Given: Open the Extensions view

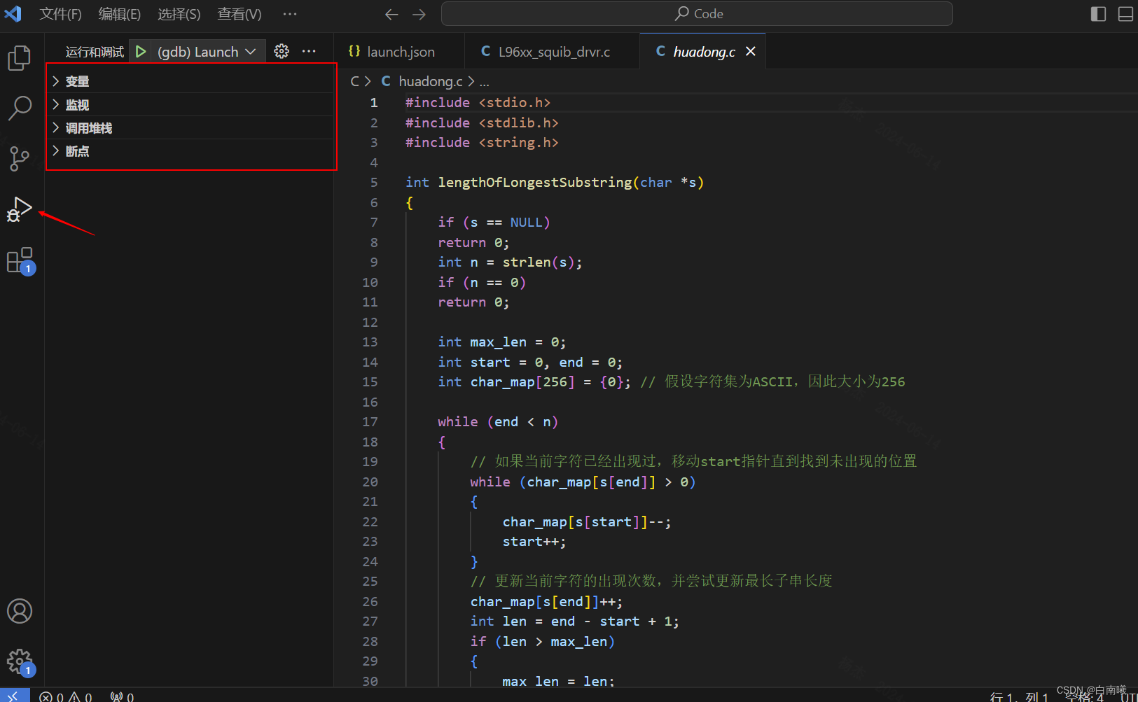Looking at the screenshot, I should point(20,260).
